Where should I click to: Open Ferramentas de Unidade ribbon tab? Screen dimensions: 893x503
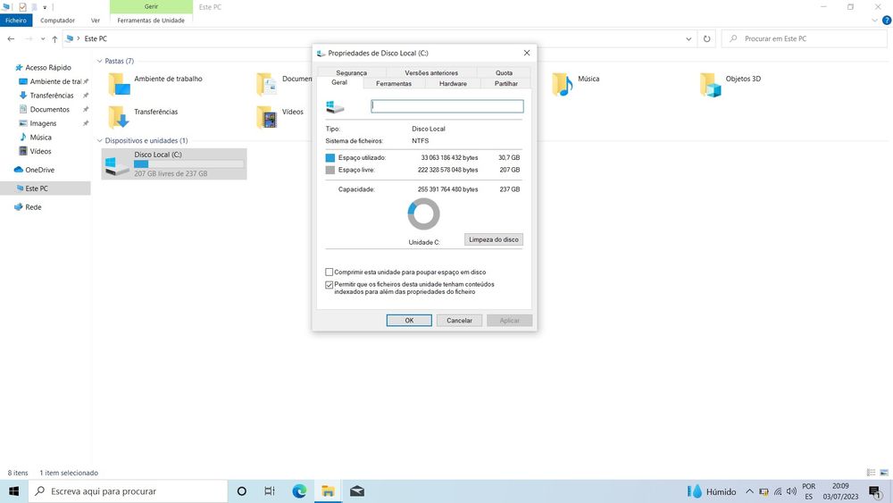pyautogui.click(x=151, y=20)
